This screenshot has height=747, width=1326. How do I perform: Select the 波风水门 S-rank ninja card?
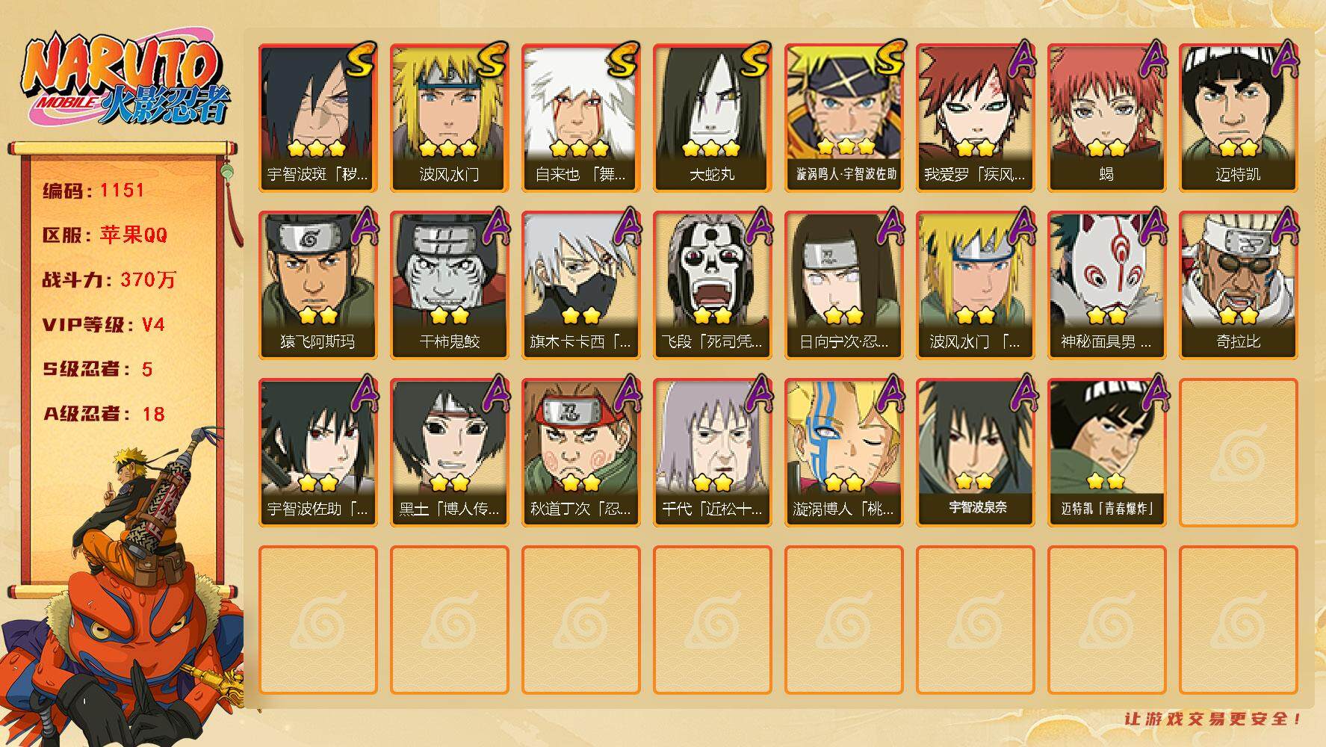tap(449, 118)
